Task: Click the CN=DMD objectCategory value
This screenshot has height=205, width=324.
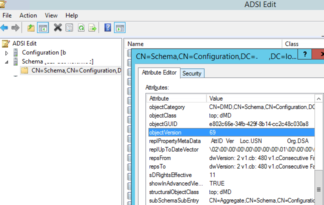Action: click(x=262, y=107)
